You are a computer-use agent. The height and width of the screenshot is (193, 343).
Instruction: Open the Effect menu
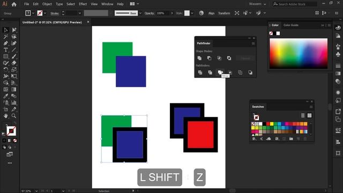[83, 4]
